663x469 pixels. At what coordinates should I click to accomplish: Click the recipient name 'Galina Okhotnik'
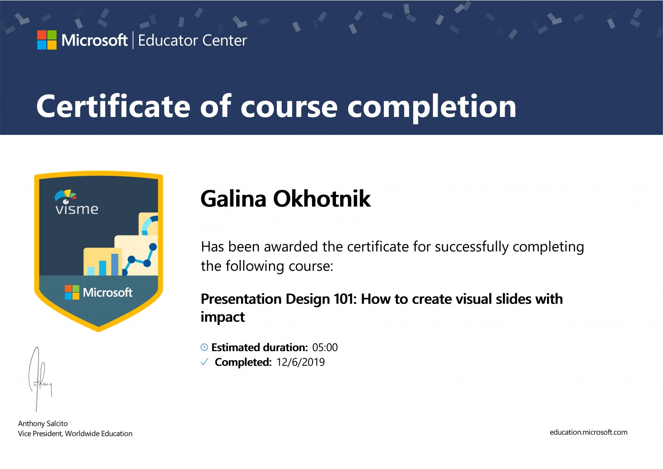pyautogui.click(x=286, y=199)
